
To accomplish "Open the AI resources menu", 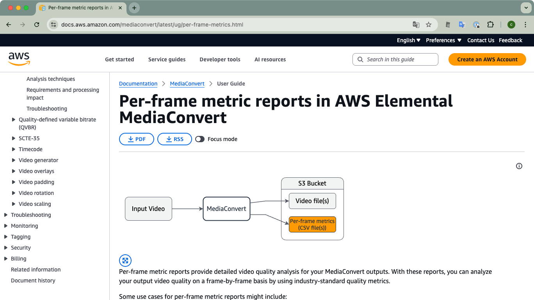I will click(270, 59).
